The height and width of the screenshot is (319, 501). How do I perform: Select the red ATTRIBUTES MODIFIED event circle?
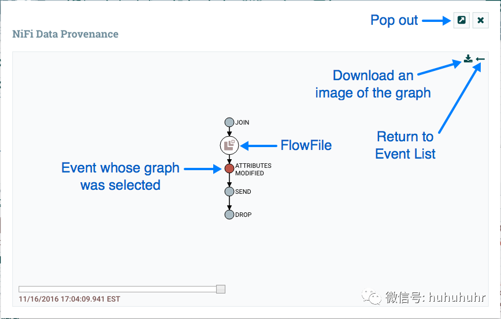pos(229,168)
